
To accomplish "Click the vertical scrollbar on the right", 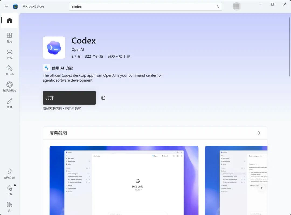I will pos(289,47).
